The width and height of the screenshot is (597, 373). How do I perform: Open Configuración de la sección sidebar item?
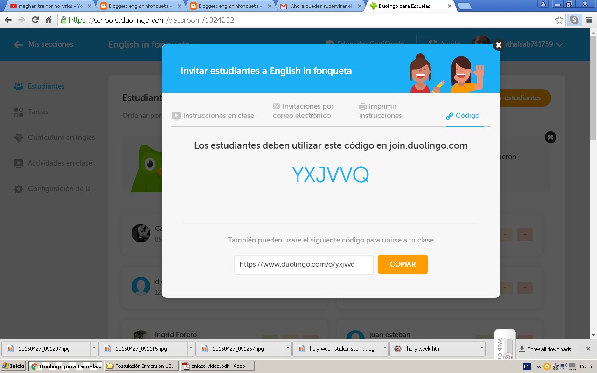click(62, 189)
